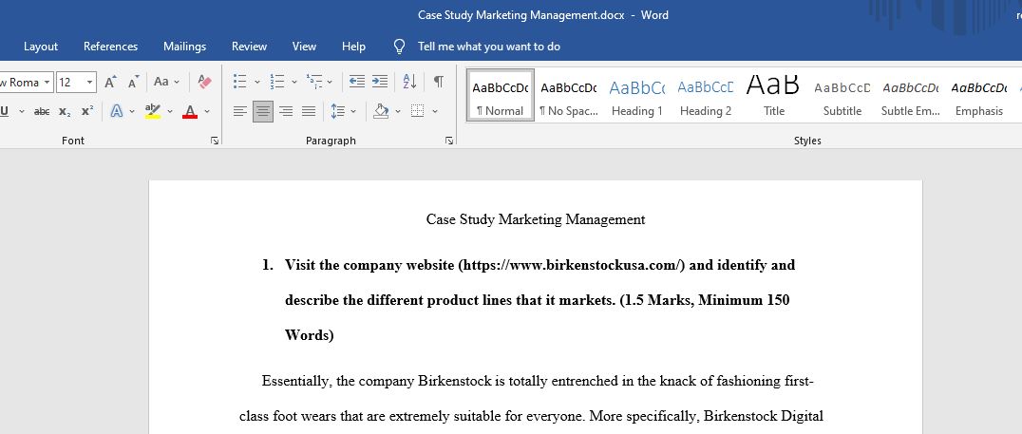The width and height of the screenshot is (1022, 434).
Task: Open the View tab
Action: (x=304, y=47)
